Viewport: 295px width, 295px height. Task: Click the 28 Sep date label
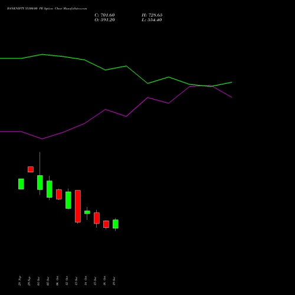point(19,281)
